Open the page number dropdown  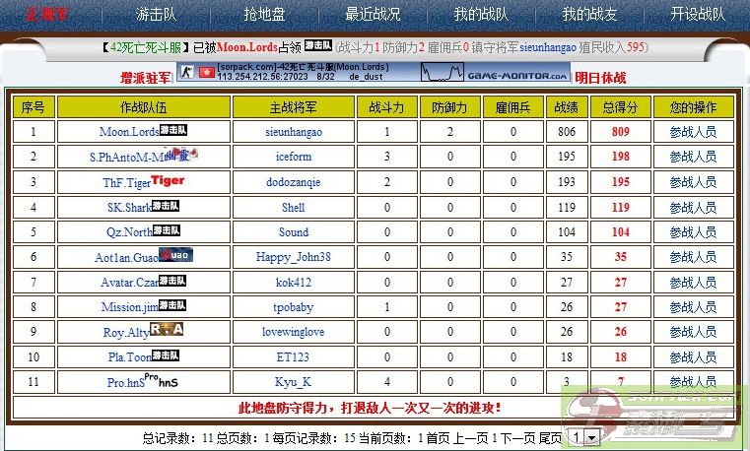pyautogui.click(x=590, y=436)
